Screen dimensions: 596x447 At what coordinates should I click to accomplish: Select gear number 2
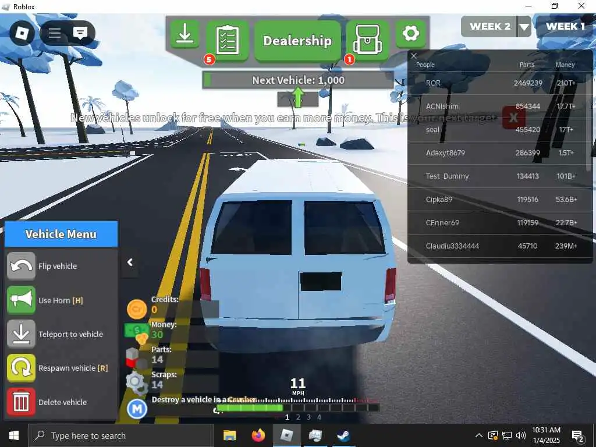(298, 417)
